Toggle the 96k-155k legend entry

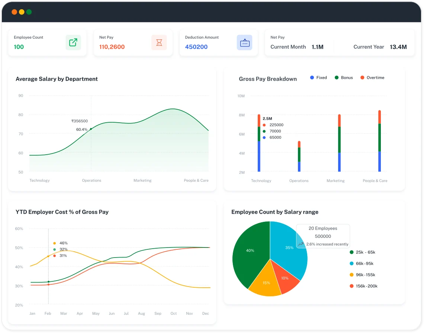click(362, 275)
